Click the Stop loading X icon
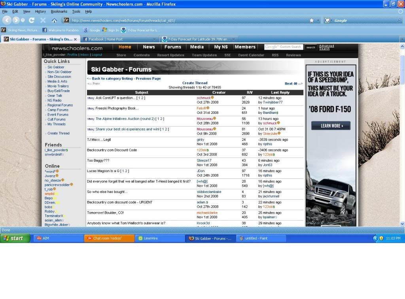405x299 pixels. tap(43, 20)
